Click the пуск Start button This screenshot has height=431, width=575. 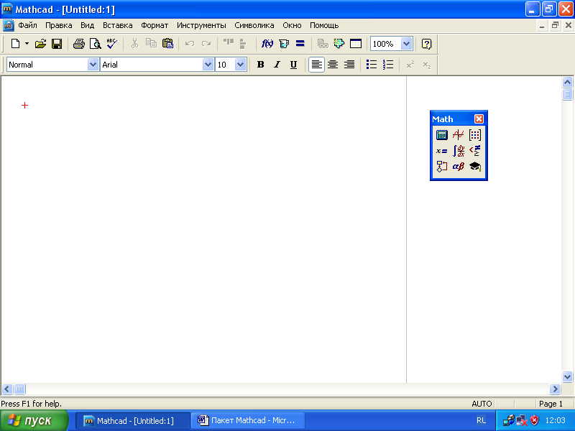pos(34,420)
